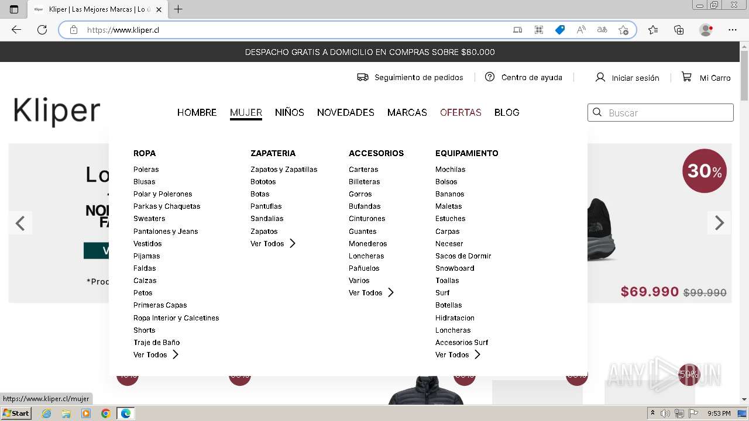749x421 pixels.
Task: Open the MUJER menu
Action: pos(246,112)
